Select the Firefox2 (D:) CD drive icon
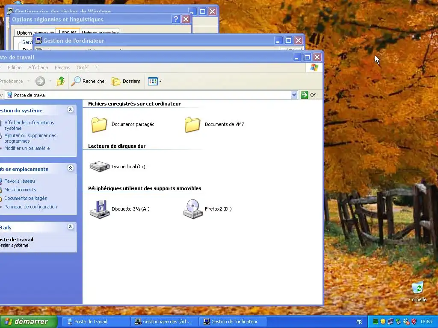Screen dimensions: 438x328 [193, 209]
